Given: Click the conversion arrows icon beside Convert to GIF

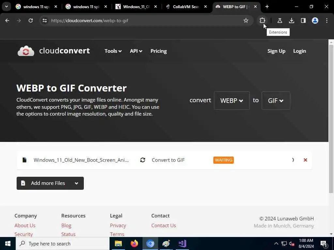Looking at the screenshot, I should point(143,160).
